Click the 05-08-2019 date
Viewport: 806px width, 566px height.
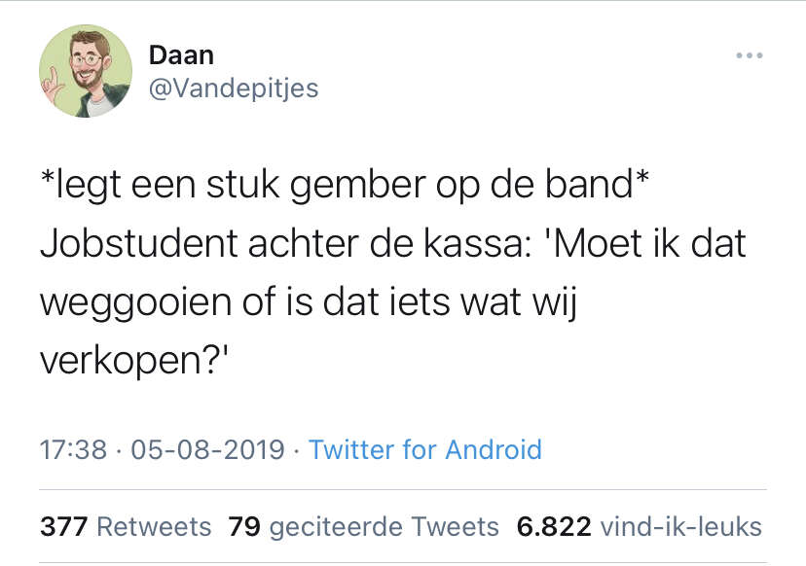[207, 450]
